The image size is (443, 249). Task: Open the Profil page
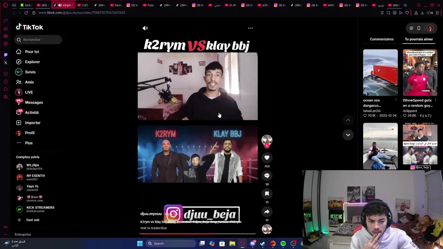click(x=29, y=133)
